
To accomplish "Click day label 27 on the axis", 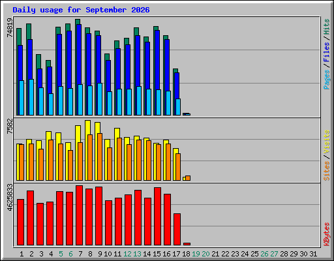I will tap(274, 254).
